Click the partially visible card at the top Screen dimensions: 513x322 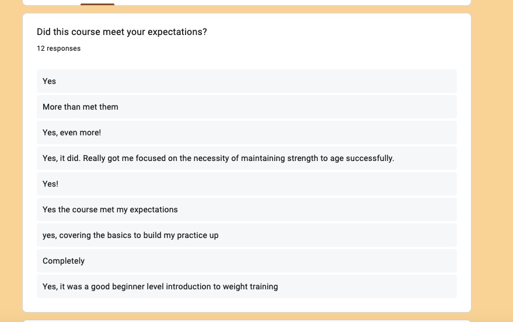tap(247, 2)
